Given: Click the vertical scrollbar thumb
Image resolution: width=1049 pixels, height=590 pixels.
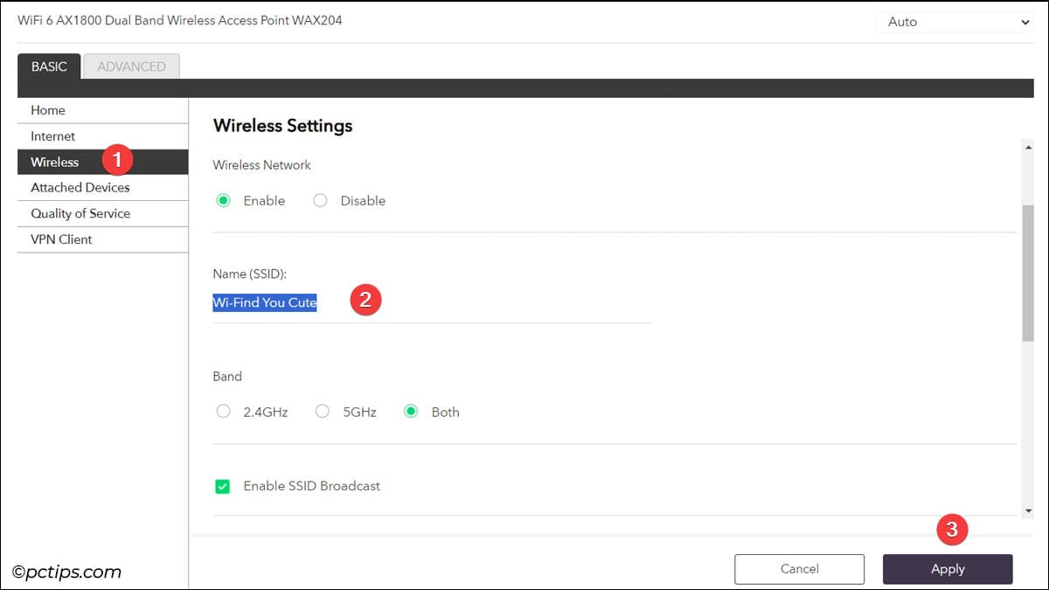Looking at the screenshot, I should (x=1027, y=273).
